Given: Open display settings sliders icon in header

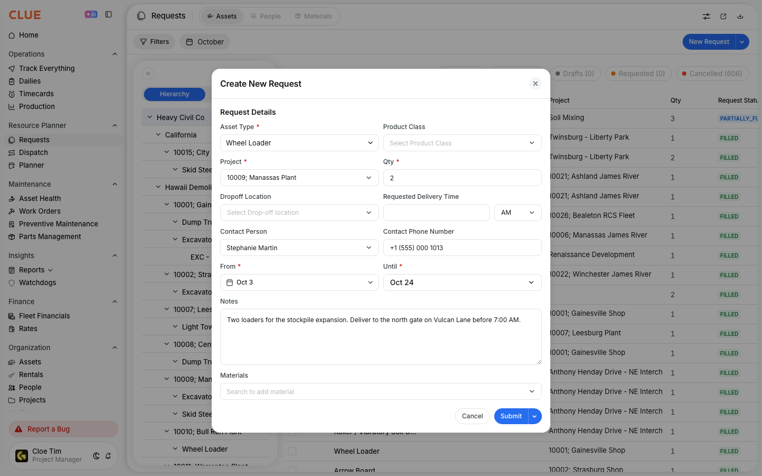Looking at the screenshot, I should pos(706,16).
